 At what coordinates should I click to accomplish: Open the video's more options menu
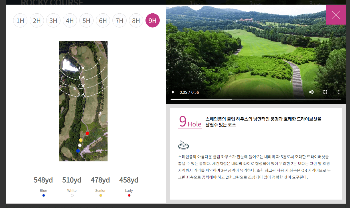click(x=339, y=92)
